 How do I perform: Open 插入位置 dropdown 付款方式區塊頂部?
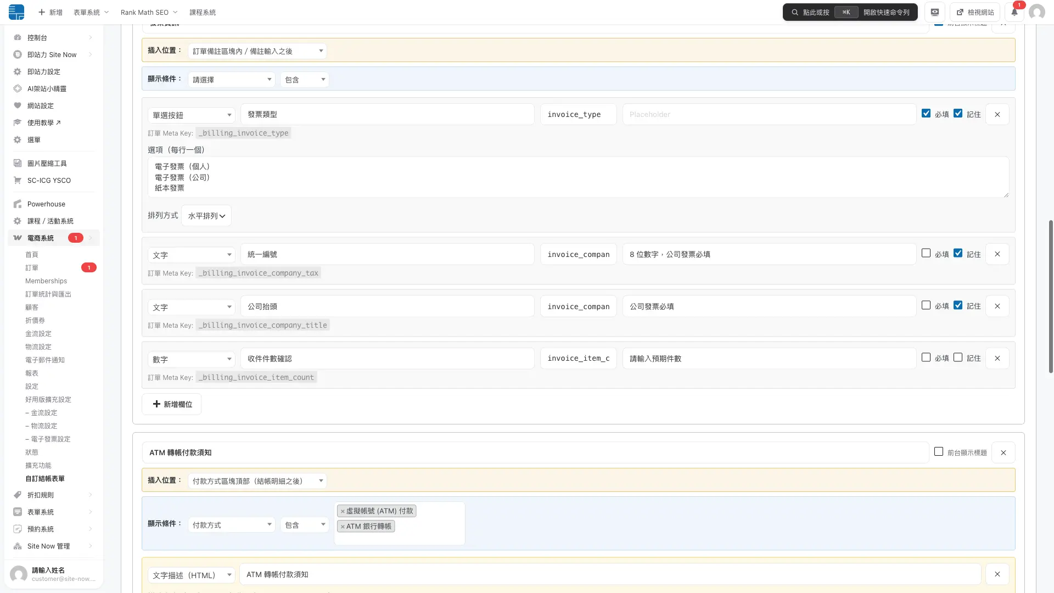pos(257,481)
